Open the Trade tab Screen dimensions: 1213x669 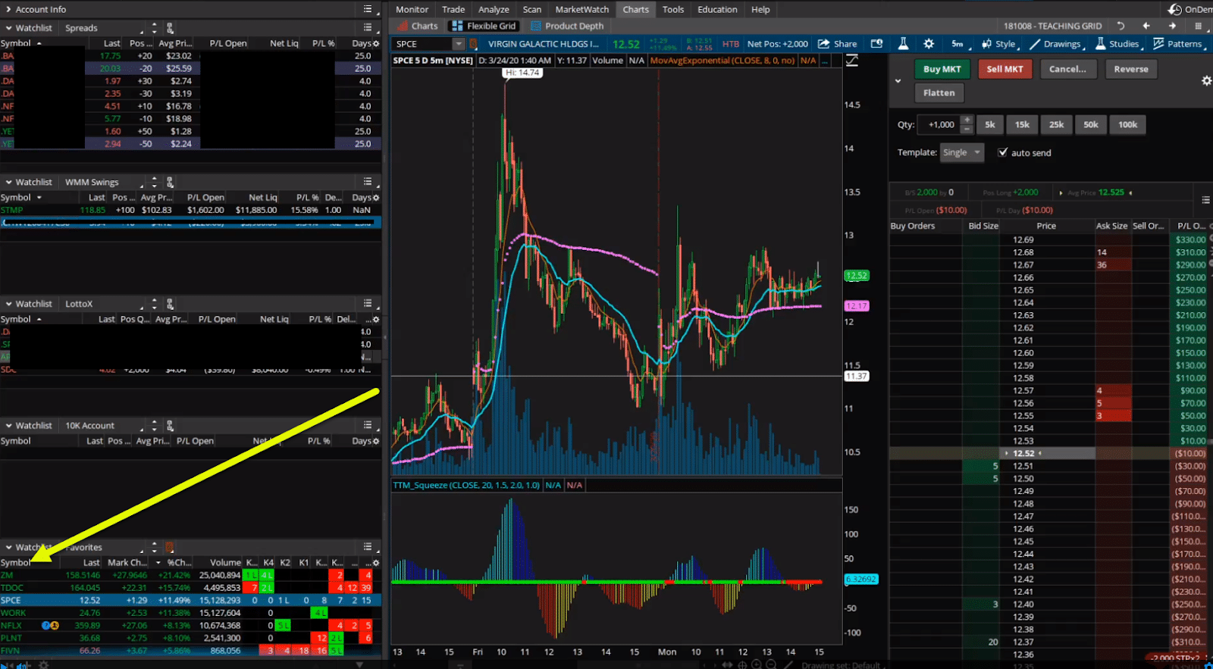point(453,9)
